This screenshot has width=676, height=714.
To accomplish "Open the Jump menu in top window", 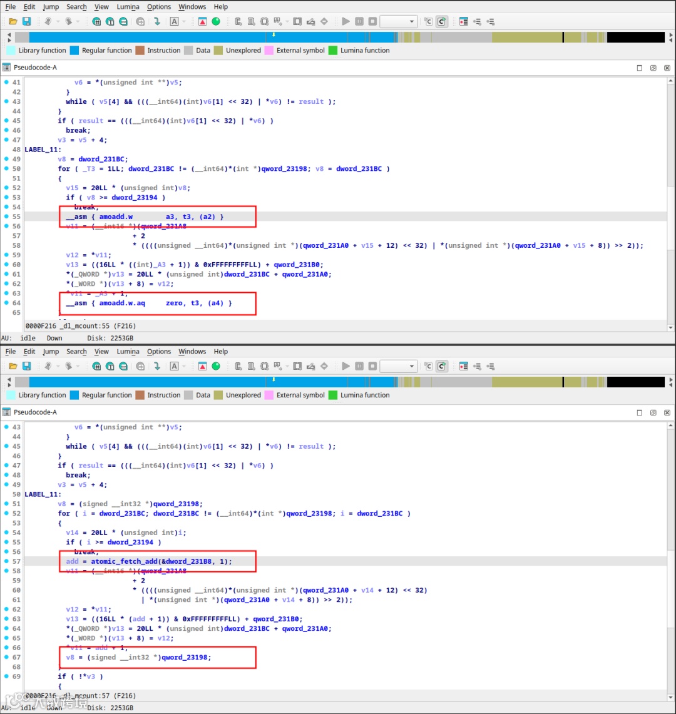I will pyautogui.click(x=51, y=6).
